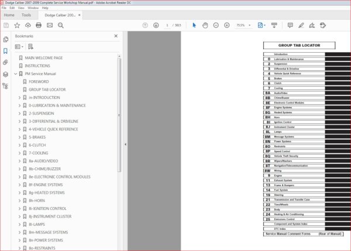Screen dimensions: 351x251
Task: Expand 2-SUSPENSION bookmark
Action: pos(19,114)
